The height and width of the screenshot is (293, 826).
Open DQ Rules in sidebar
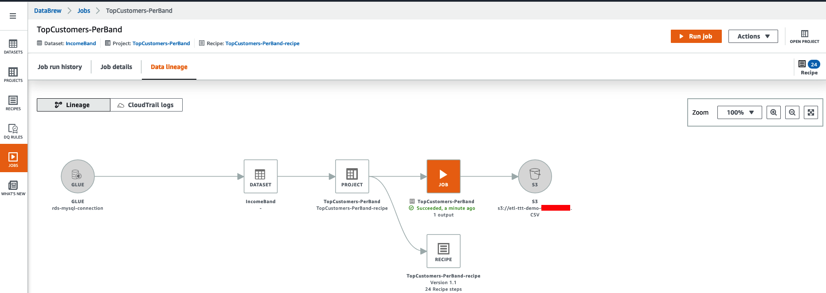click(13, 131)
